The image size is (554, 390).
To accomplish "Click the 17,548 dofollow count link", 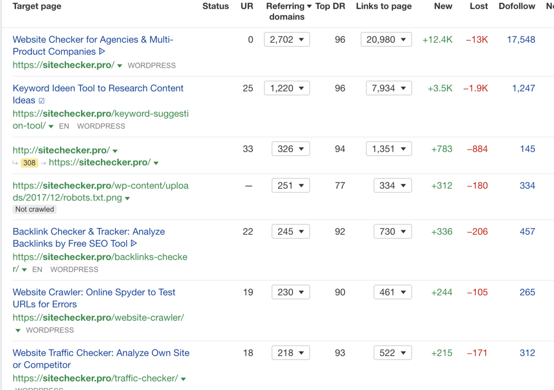I will coord(521,40).
